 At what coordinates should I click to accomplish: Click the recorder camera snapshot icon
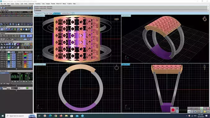pyautogui.click(x=177, y=108)
